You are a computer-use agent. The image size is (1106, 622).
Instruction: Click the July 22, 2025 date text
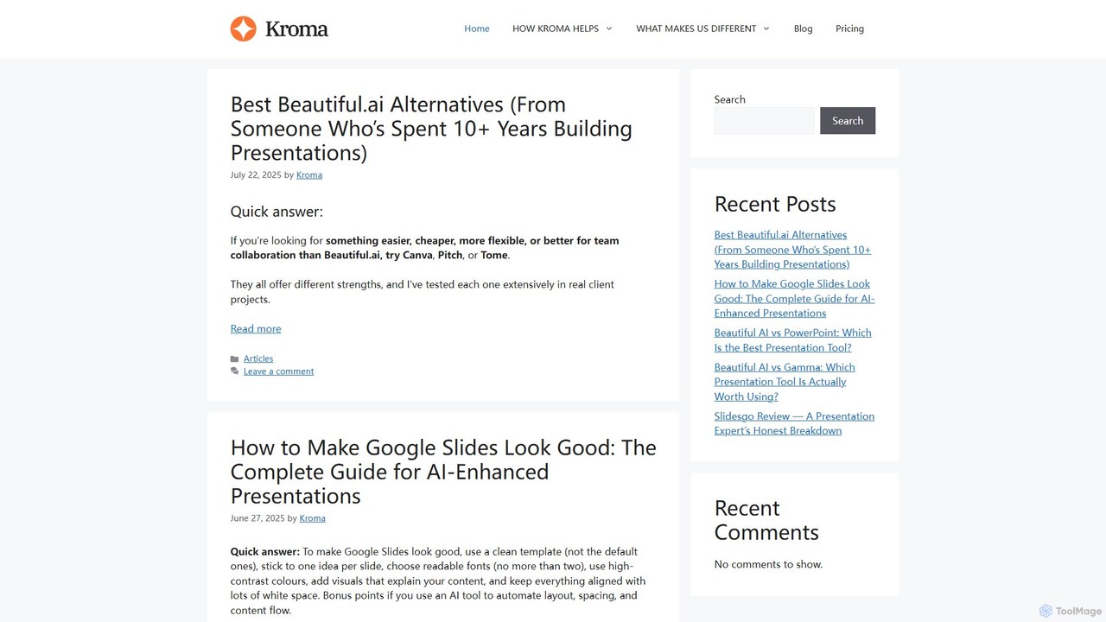pyautogui.click(x=256, y=175)
